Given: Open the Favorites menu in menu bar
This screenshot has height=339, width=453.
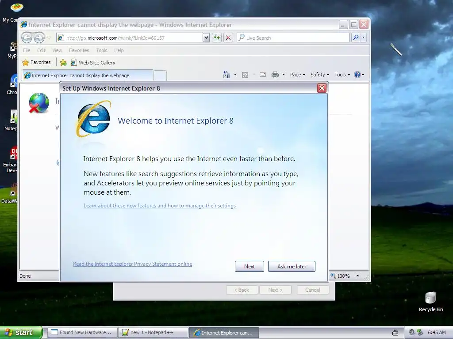Looking at the screenshot, I should click(x=79, y=50).
